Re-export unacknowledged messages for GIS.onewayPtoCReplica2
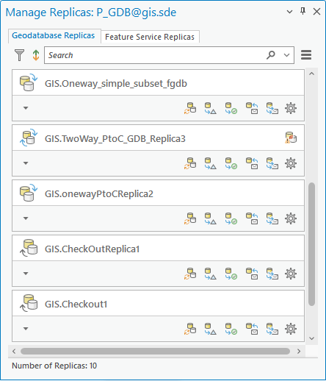The image size is (326, 381). 272,218
